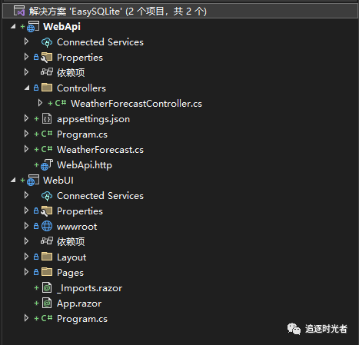
Task: Select Properties folder under WebApi
Action: [80, 58]
